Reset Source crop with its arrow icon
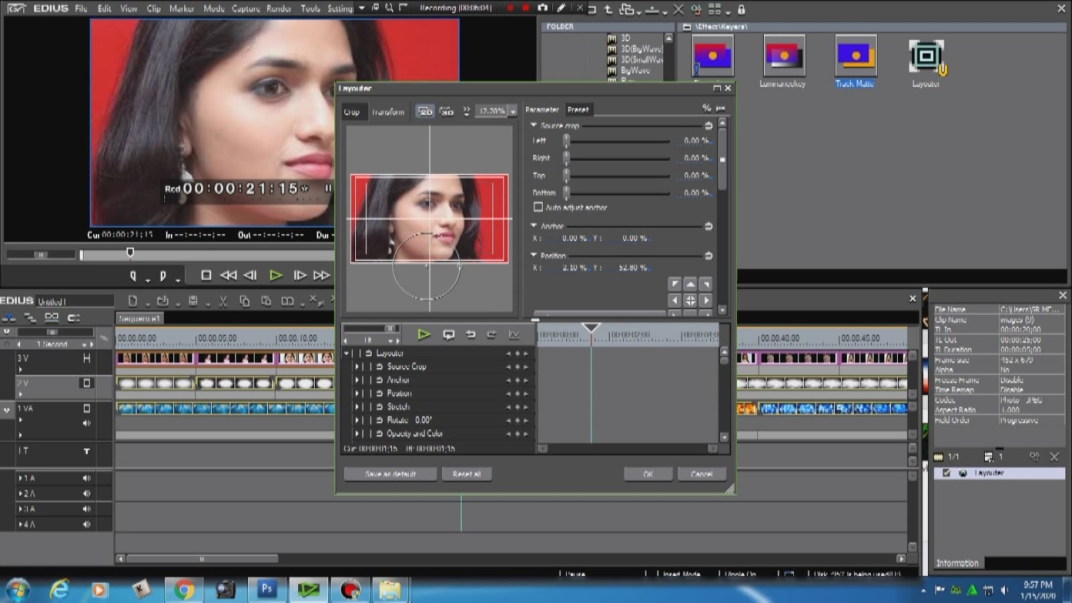Viewport: 1072px width, 603px height. pyautogui.click(x=708, y=125)
